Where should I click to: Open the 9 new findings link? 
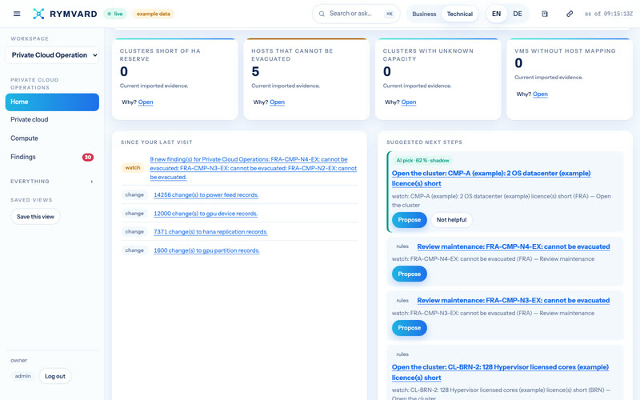[x=253, y=168]
